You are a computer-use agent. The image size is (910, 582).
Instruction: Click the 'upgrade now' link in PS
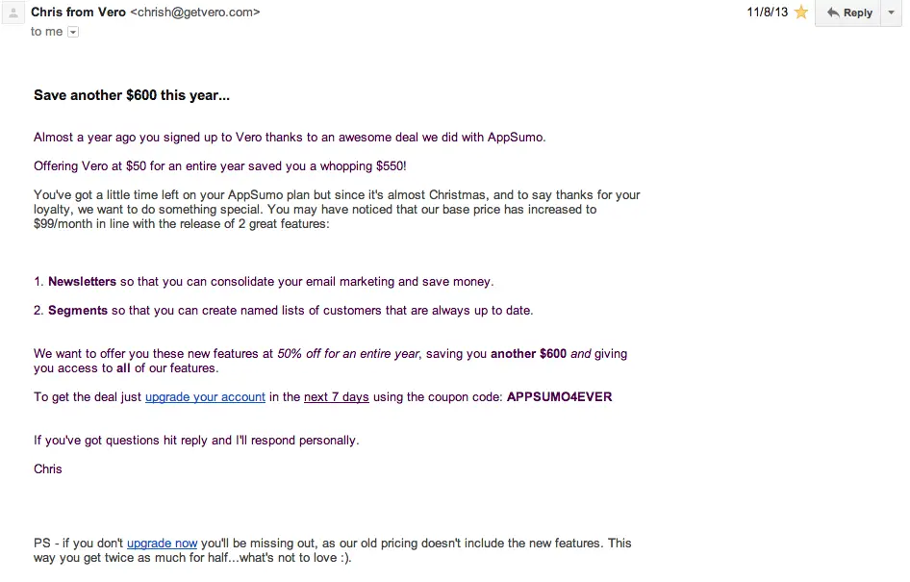(x=162, y=544)
